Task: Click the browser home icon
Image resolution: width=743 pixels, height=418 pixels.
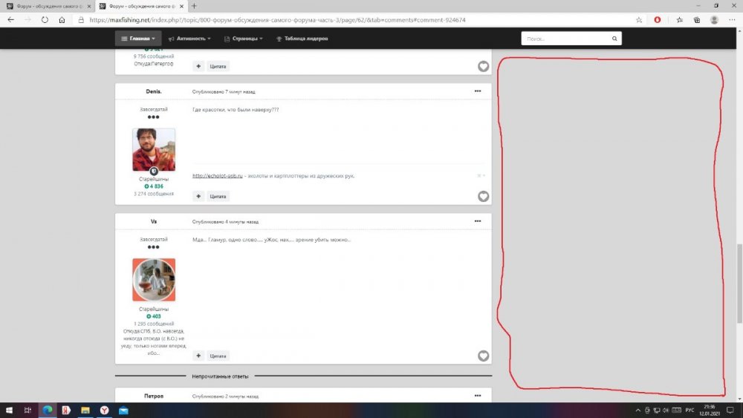Action: (62, 20)
